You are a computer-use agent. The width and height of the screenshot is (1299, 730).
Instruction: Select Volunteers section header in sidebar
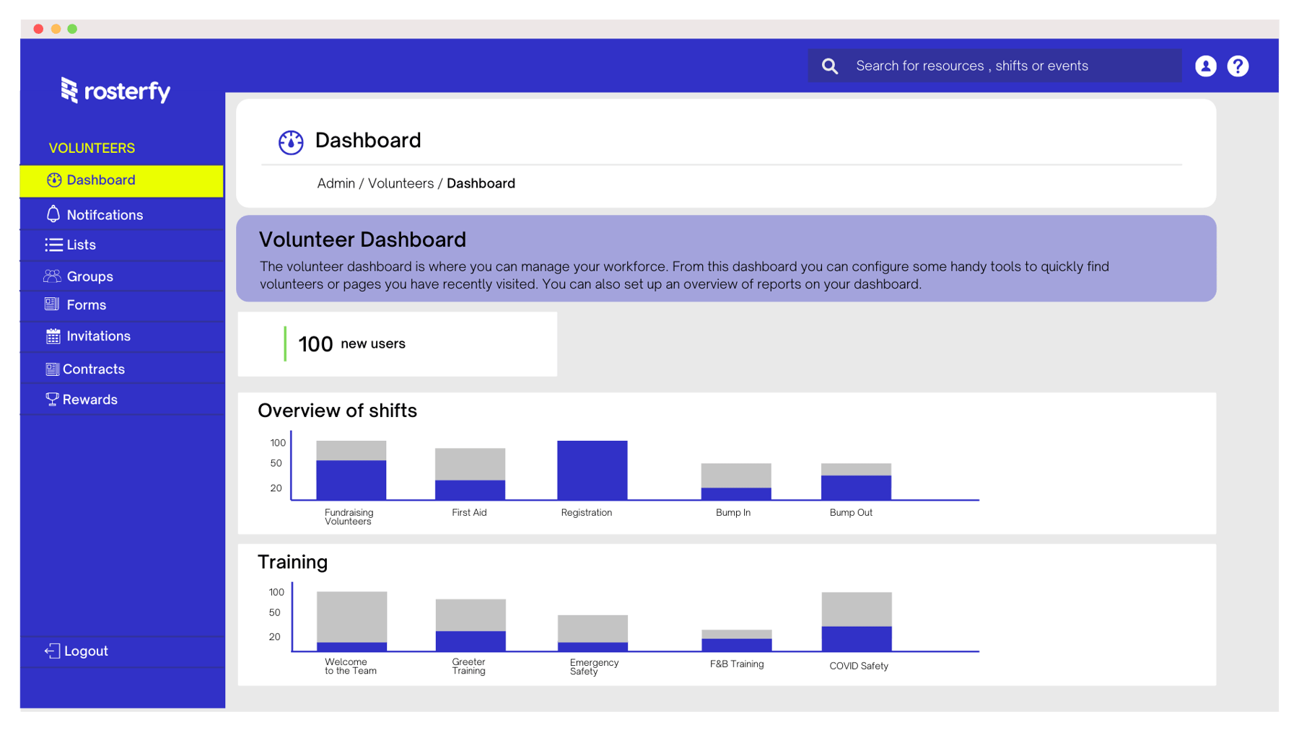point(92,147)
